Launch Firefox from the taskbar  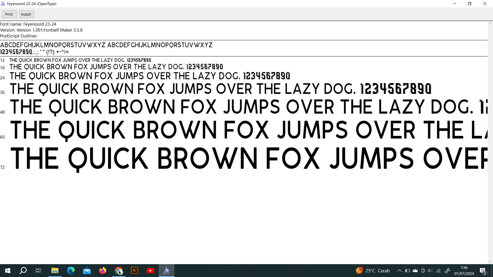pos(103,271)
